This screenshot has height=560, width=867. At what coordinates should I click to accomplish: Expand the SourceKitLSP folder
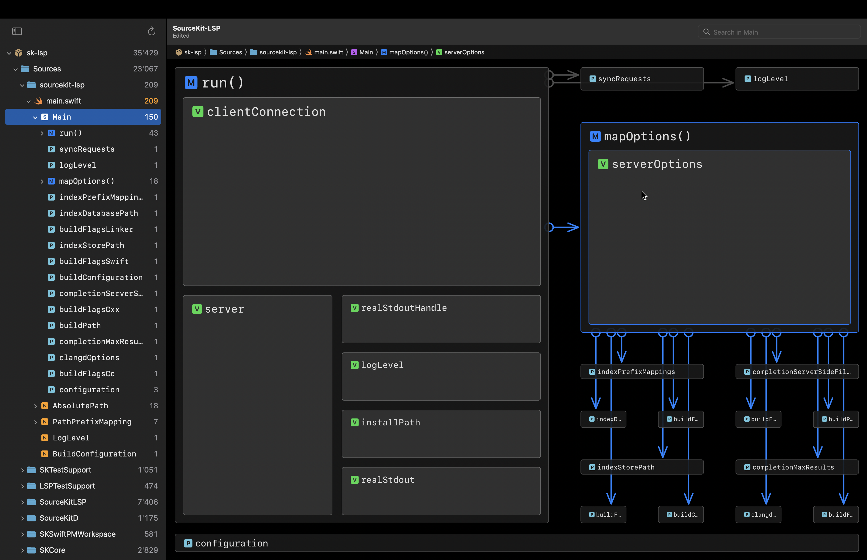tap(22, 502)
